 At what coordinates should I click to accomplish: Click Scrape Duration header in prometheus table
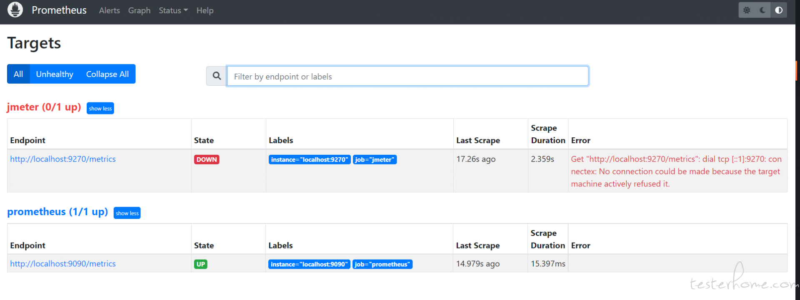(548, 239)
